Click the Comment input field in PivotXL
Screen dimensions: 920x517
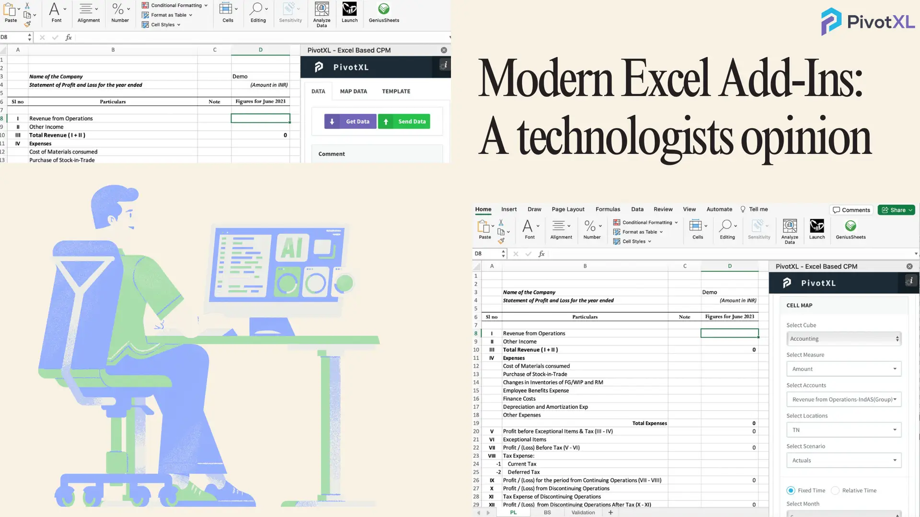tap(377, 153)
